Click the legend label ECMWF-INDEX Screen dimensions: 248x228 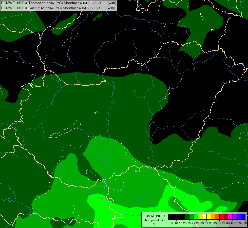pos(154,216)
